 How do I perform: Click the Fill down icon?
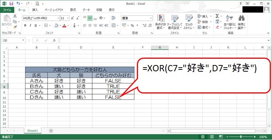pyautogui.click(x=217, y=22)
